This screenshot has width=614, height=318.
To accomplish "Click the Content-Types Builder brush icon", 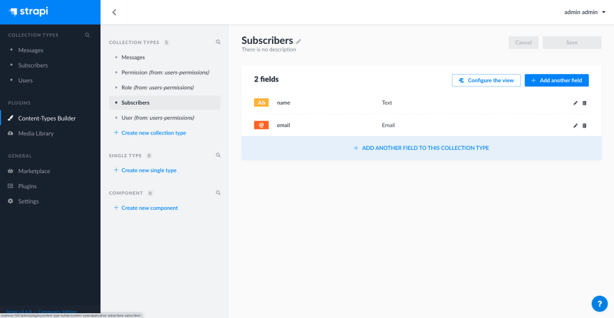I will click(x=10, y=118).
